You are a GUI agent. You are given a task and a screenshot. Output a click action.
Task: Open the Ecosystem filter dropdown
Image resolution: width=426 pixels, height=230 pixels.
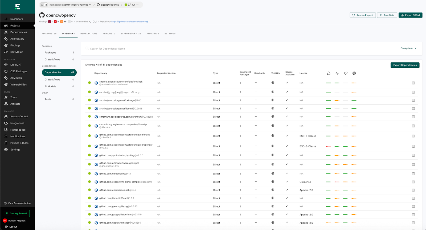tap(408, 48)
